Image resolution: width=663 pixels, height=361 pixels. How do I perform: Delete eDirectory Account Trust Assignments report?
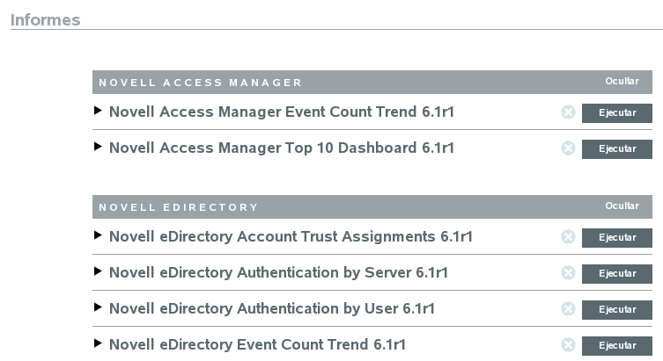568,237
